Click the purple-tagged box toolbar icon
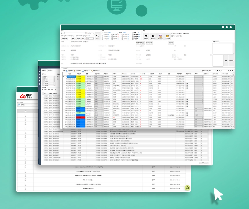 pyautogui.click(x=160, y=36)
